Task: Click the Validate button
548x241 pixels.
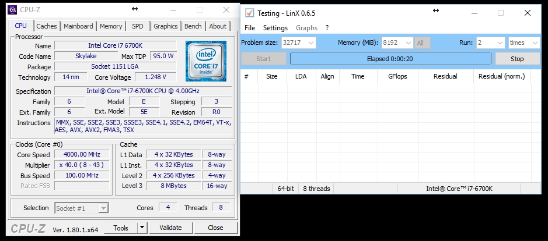Action: 170,228
